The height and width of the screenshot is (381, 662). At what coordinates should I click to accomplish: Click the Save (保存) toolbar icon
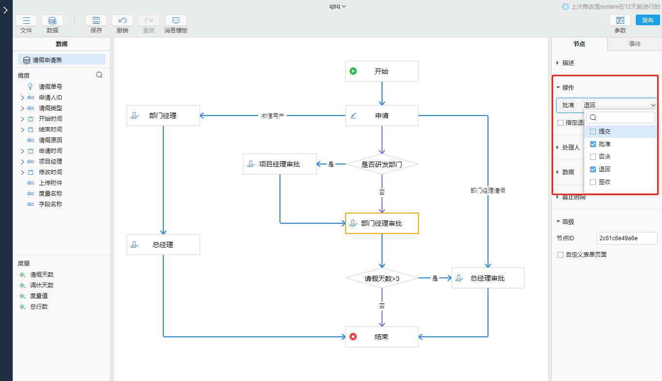96,20
